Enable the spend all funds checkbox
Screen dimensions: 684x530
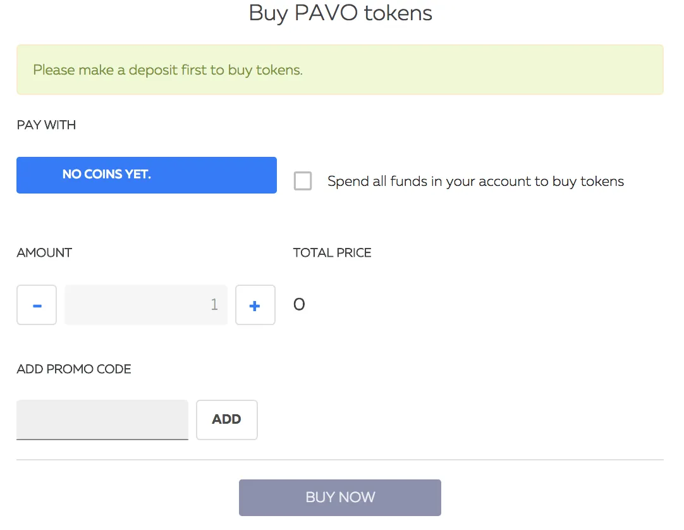(x=303, y=181)
